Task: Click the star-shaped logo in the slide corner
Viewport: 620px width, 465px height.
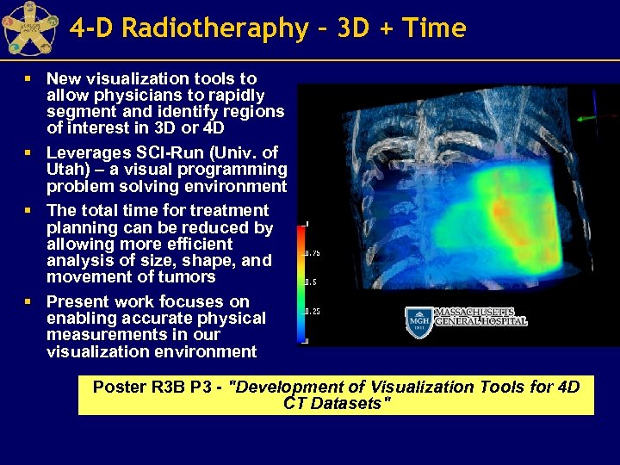Action: coord(30,28)
